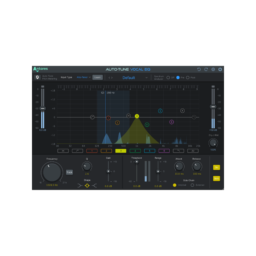The height and width of the screenshot is (256, 256).
Task: Select the low-cut filter band icon
Action: (77, 151)
